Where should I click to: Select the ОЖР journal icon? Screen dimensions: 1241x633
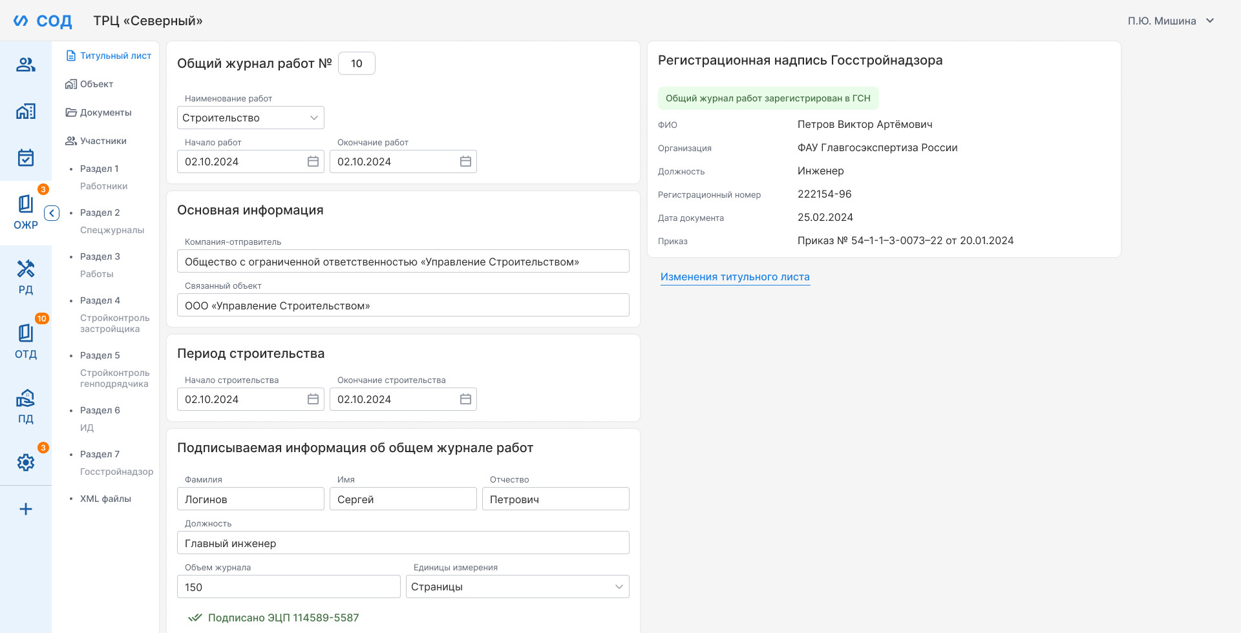coord(26,213)
